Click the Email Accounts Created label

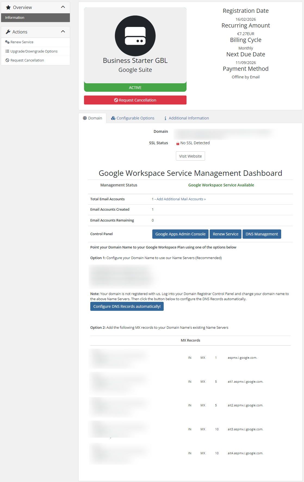110,210
